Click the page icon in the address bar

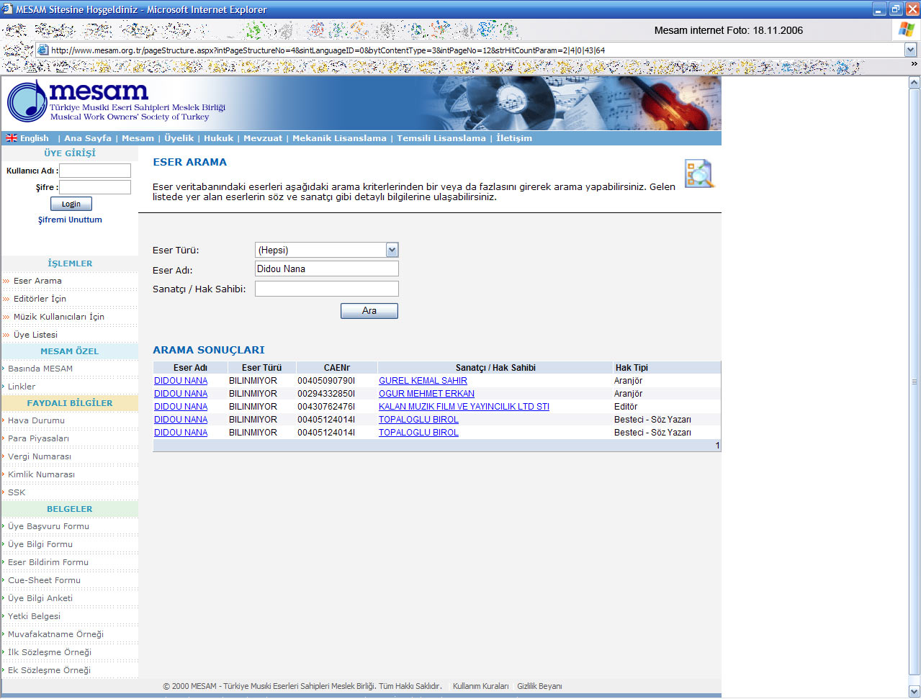pyautogui.click(x=43, y=50)
